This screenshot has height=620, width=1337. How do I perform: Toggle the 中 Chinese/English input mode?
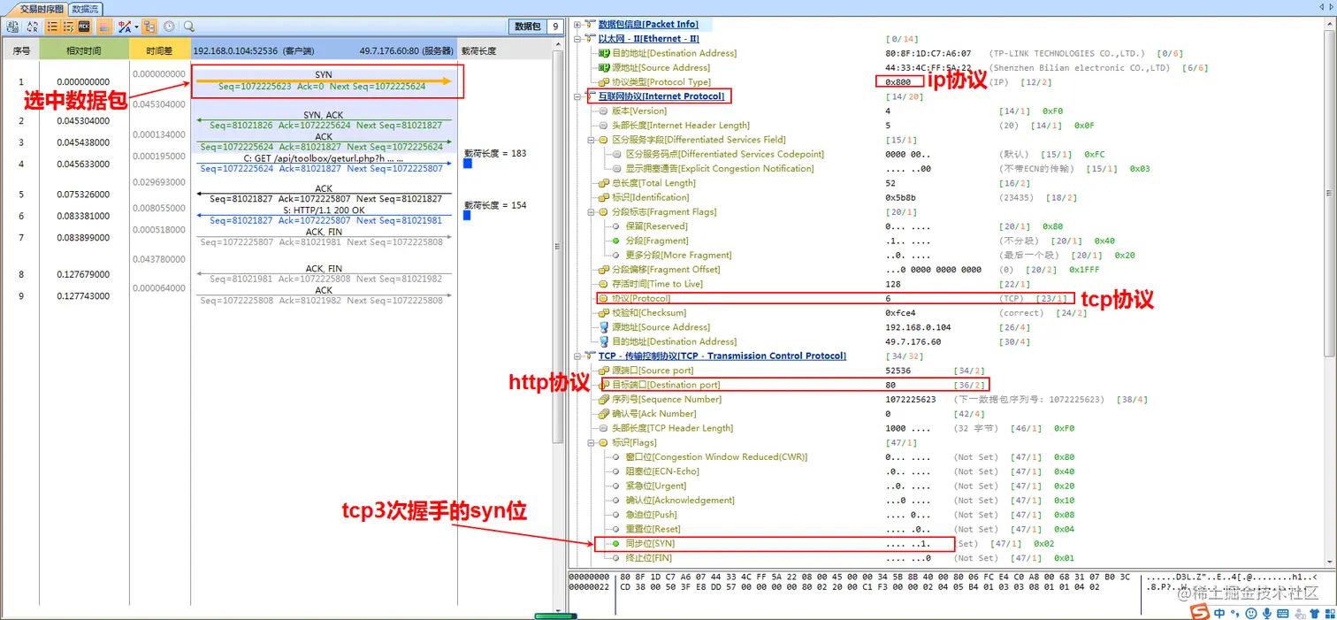1219,613
